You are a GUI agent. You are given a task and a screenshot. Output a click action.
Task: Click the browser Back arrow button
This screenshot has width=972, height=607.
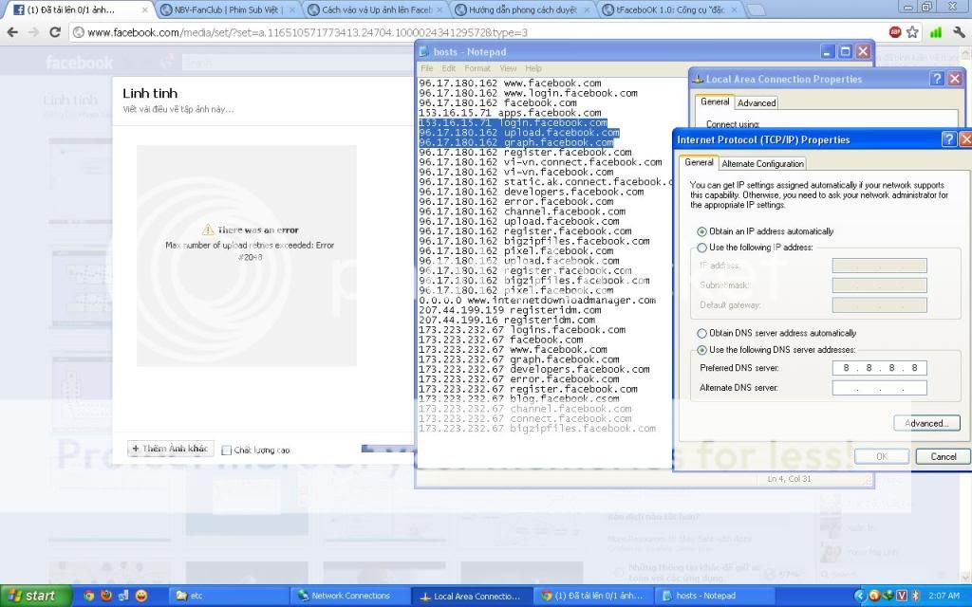click(12, 32)
